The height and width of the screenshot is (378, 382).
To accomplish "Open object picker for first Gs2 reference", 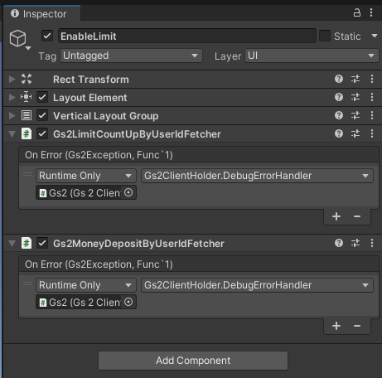I will tap(128, 192).
